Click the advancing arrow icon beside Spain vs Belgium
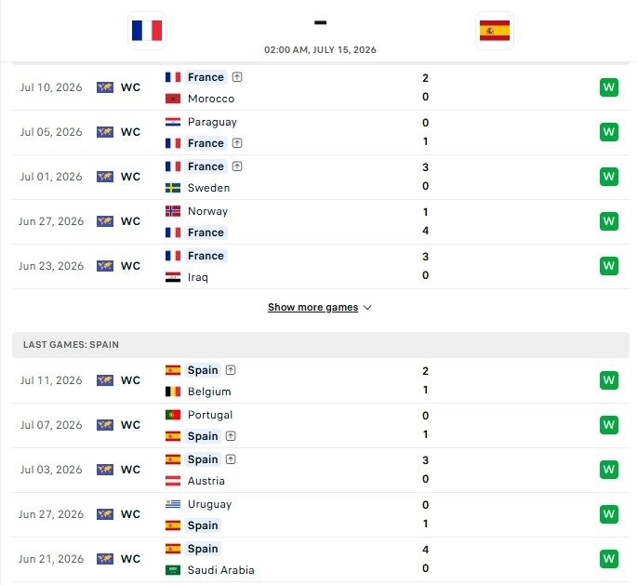 coord(231,370)
